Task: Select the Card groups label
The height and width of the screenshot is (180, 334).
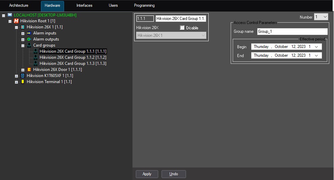Action: pos(44,45)
